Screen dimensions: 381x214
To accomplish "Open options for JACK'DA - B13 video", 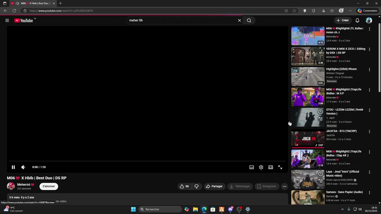I will pos(369,131).
